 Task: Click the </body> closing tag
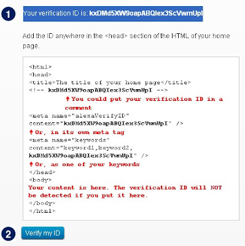[x=42, y=204]
